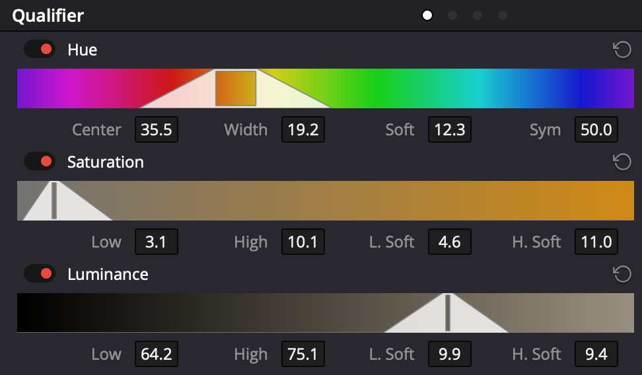
Task: Edit the Hue Soft value 12.3
Action: [x=450, y=130]
